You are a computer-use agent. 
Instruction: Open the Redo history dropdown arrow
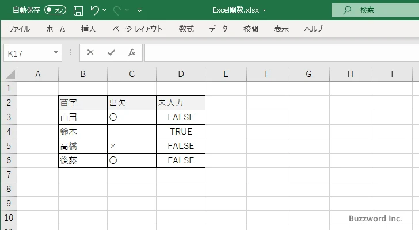tap(127, 10)
